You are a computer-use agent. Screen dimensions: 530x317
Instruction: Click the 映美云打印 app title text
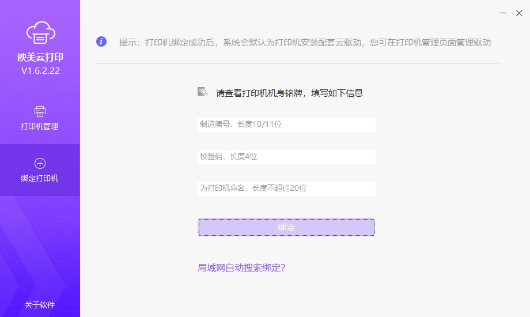pyautogui.click(x=40, y=58)
